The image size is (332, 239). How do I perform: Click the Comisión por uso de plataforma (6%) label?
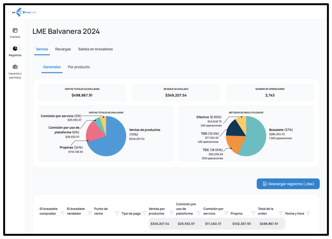click(64, 130)
